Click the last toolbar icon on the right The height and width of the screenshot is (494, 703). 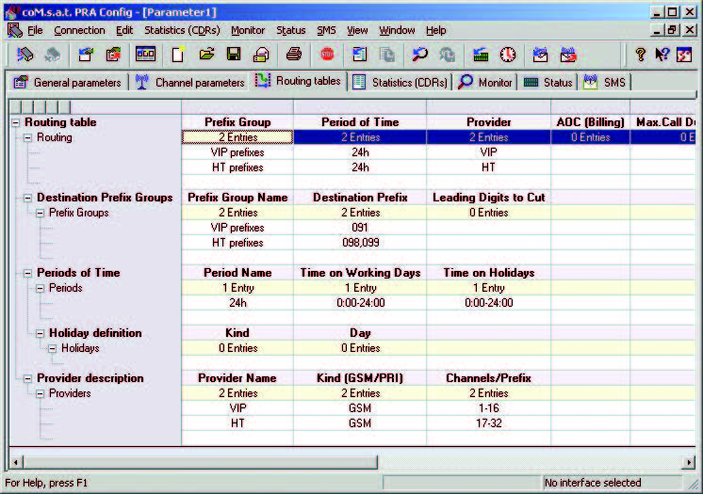coord(684,55)
